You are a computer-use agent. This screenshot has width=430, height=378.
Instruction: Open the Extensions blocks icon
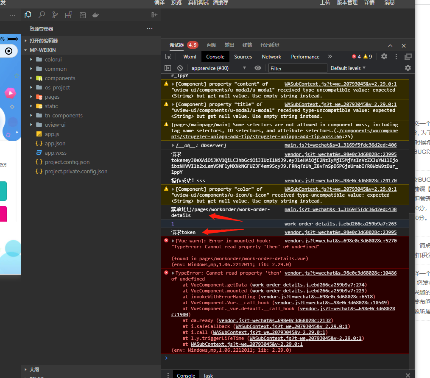click(69, 15)
